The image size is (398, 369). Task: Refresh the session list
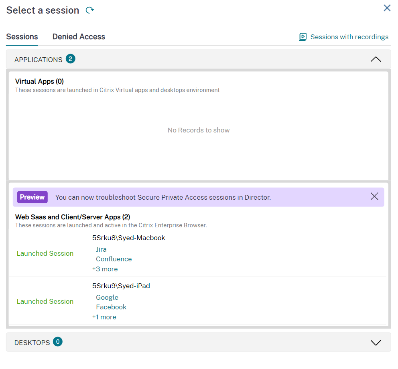[x=89, y=10]
